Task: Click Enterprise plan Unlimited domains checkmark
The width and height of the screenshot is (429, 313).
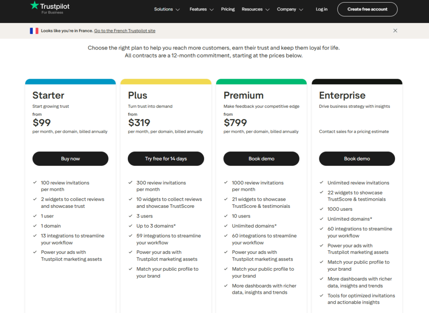Action: (321, 219)
